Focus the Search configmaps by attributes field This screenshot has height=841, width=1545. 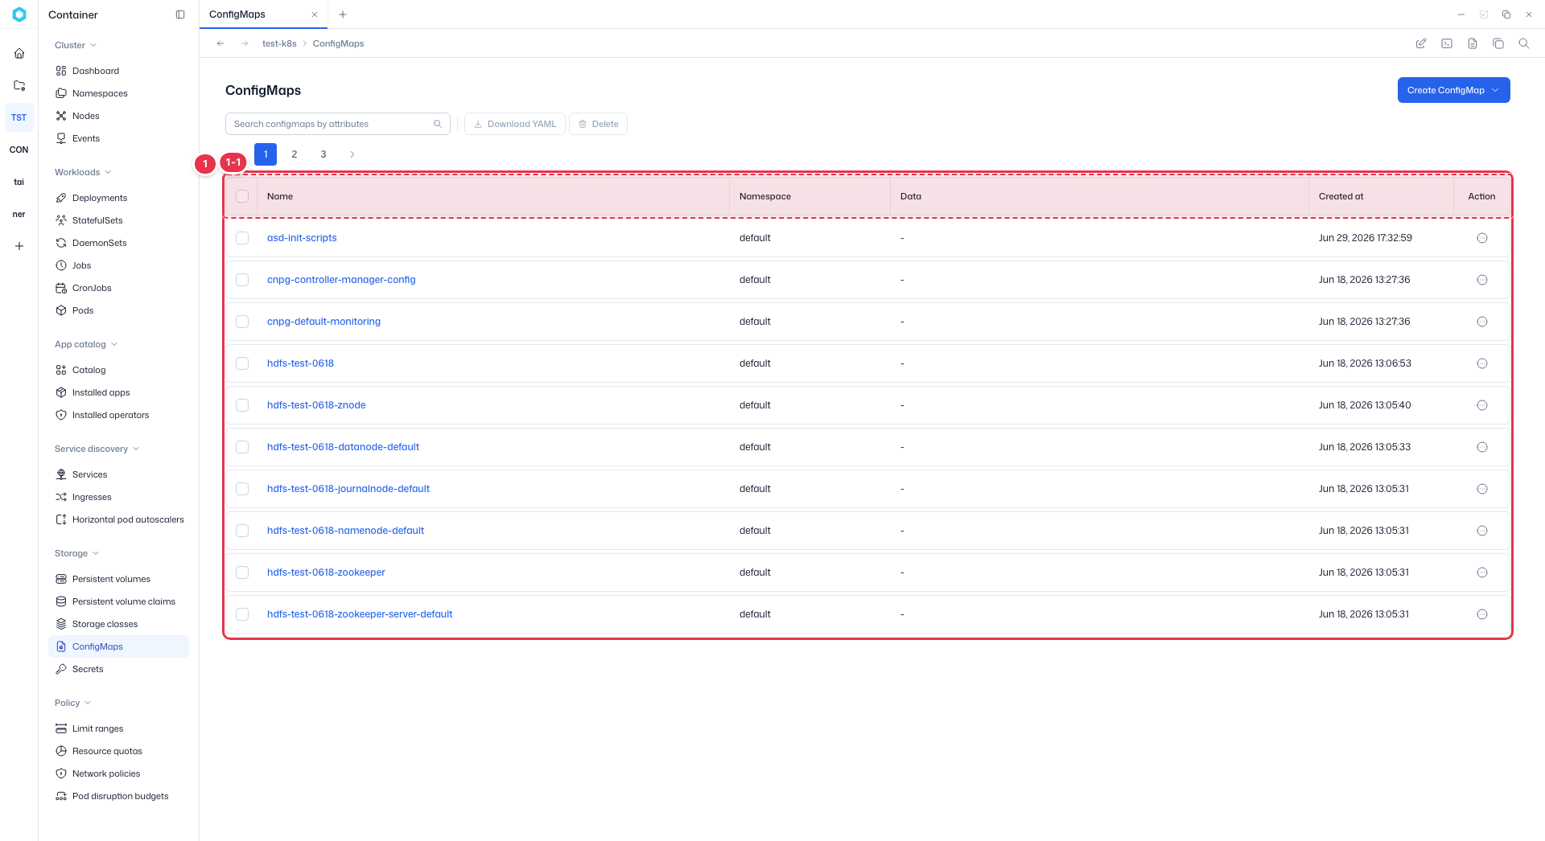click(338, 124)
